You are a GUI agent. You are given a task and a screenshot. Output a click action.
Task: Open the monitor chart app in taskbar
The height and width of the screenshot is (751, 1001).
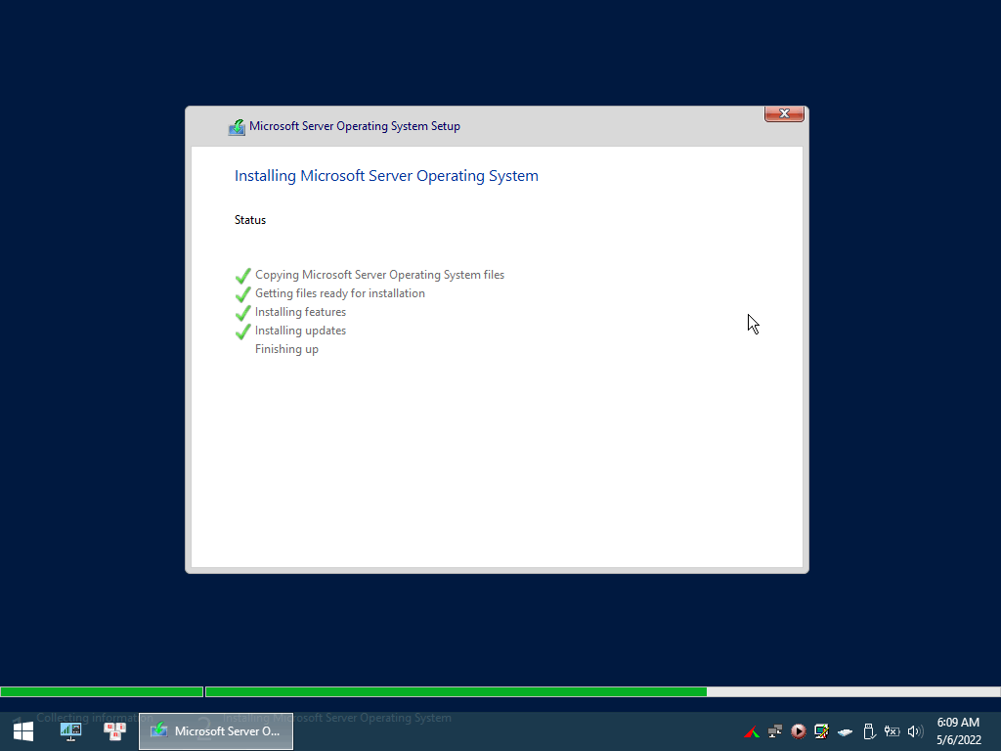pyautogui.click(x=70, y=731)
